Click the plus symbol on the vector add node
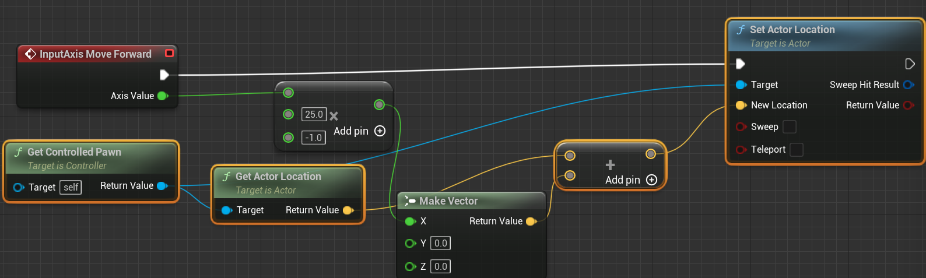Image resolution: width=926 pixels, height=278 pixels. point(610,165)
